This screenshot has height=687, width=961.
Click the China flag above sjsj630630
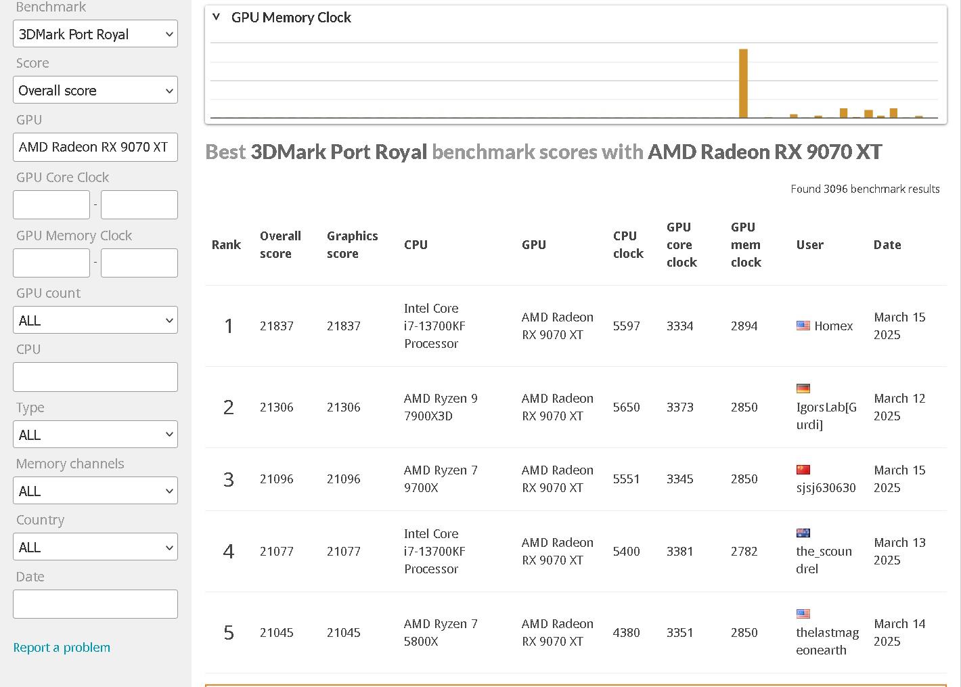(x=803, y=470)
